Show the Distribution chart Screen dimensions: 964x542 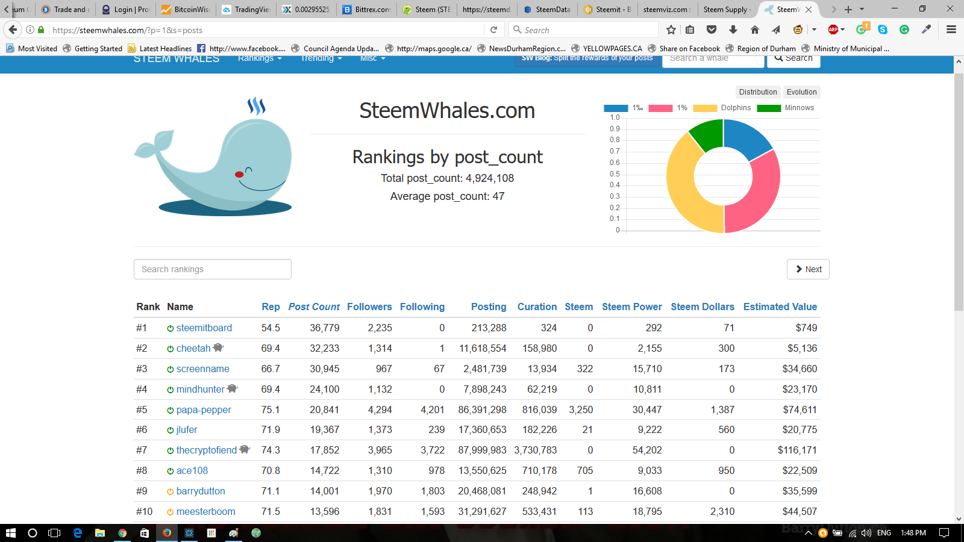[758, 92]
